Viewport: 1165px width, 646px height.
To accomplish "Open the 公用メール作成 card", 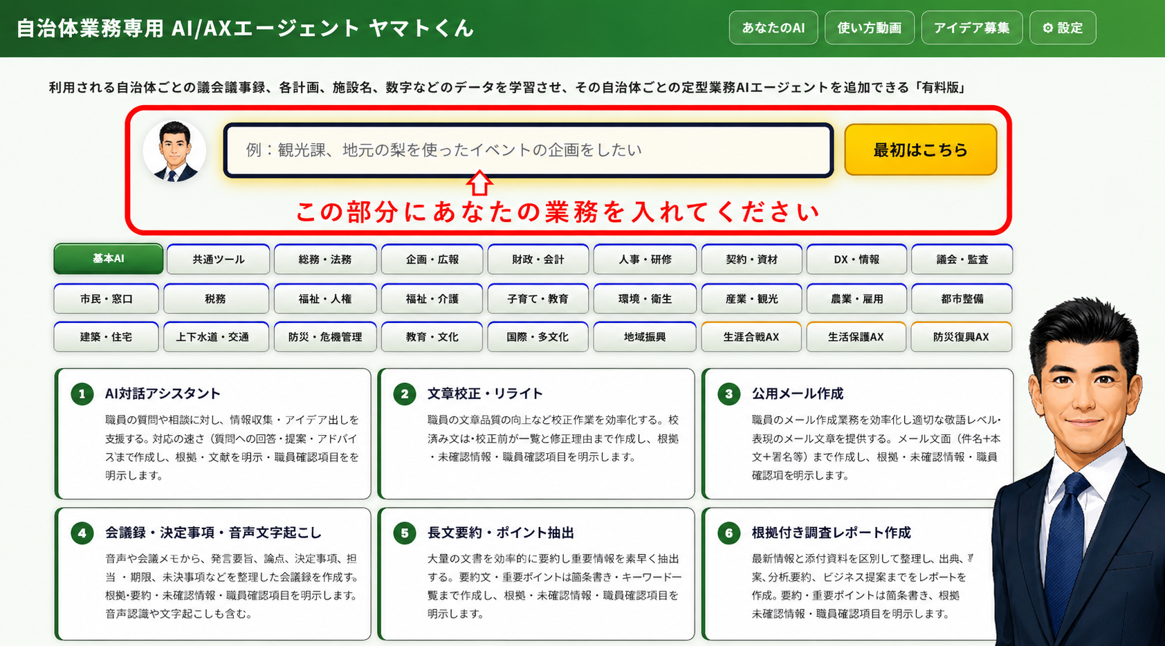I will 858,434.
